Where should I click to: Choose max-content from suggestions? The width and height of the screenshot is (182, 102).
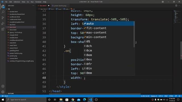[x=109, y=33]
